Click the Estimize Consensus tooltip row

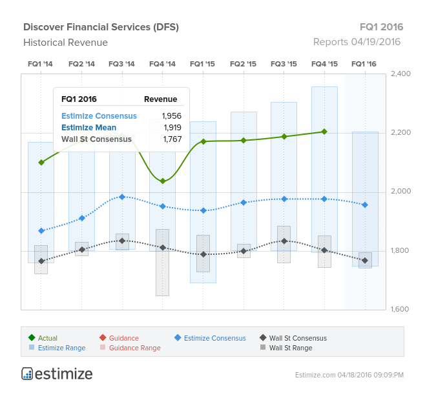pyautogui.click(x=121, y=116)
